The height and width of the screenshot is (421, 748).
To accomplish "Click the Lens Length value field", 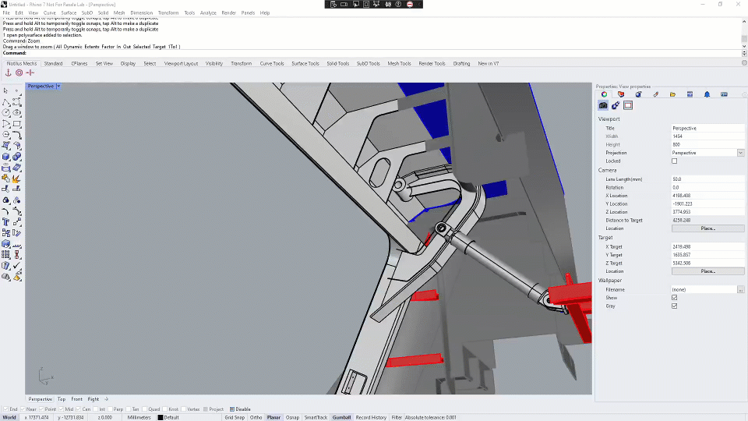I will point(708,179).
